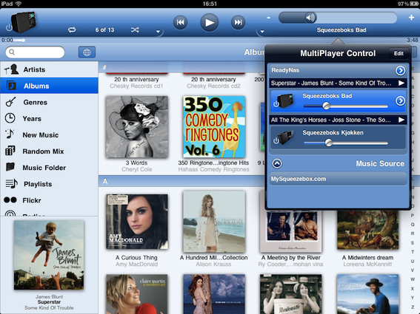
Task: Select MySqueezebox.com music source
Action: [x=338, y=179]
